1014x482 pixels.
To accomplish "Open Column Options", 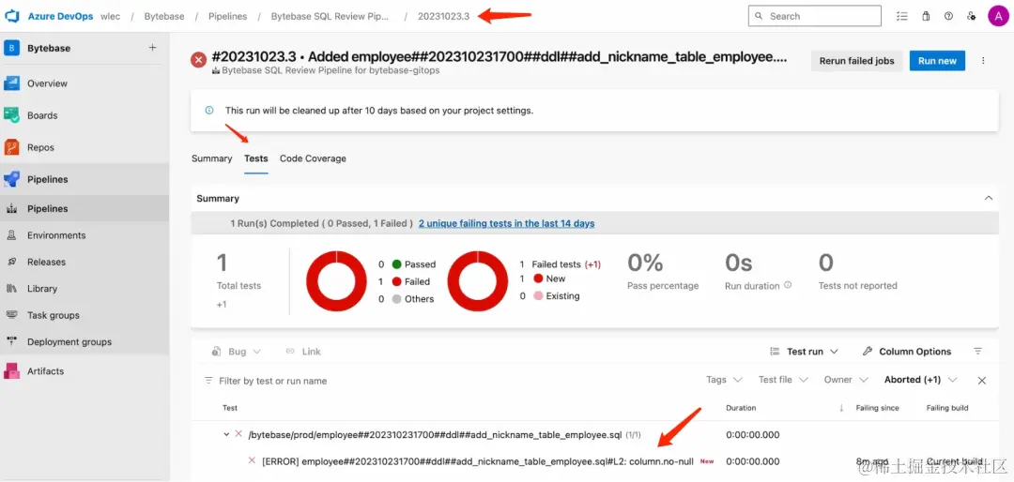I will click(x=907, y=352).
